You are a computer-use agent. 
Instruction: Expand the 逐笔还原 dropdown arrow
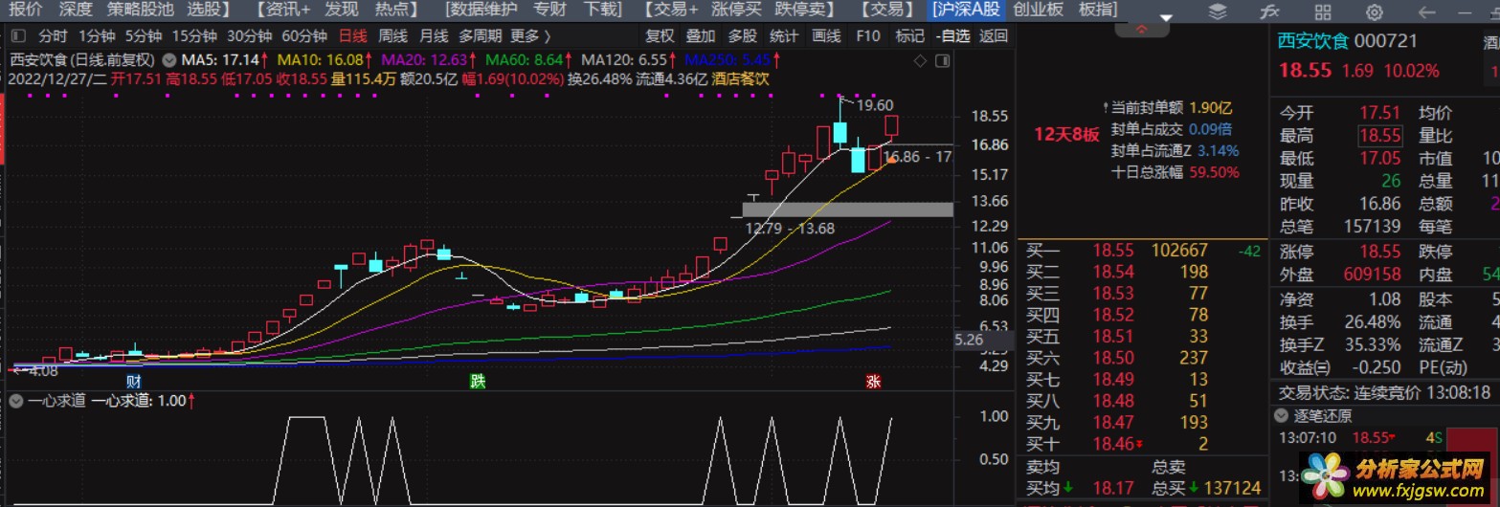click(1281, 416)
